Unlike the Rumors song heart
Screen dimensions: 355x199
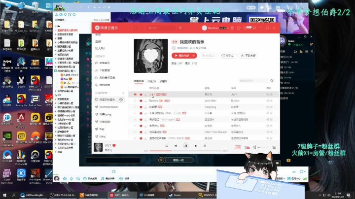(141, 101)
